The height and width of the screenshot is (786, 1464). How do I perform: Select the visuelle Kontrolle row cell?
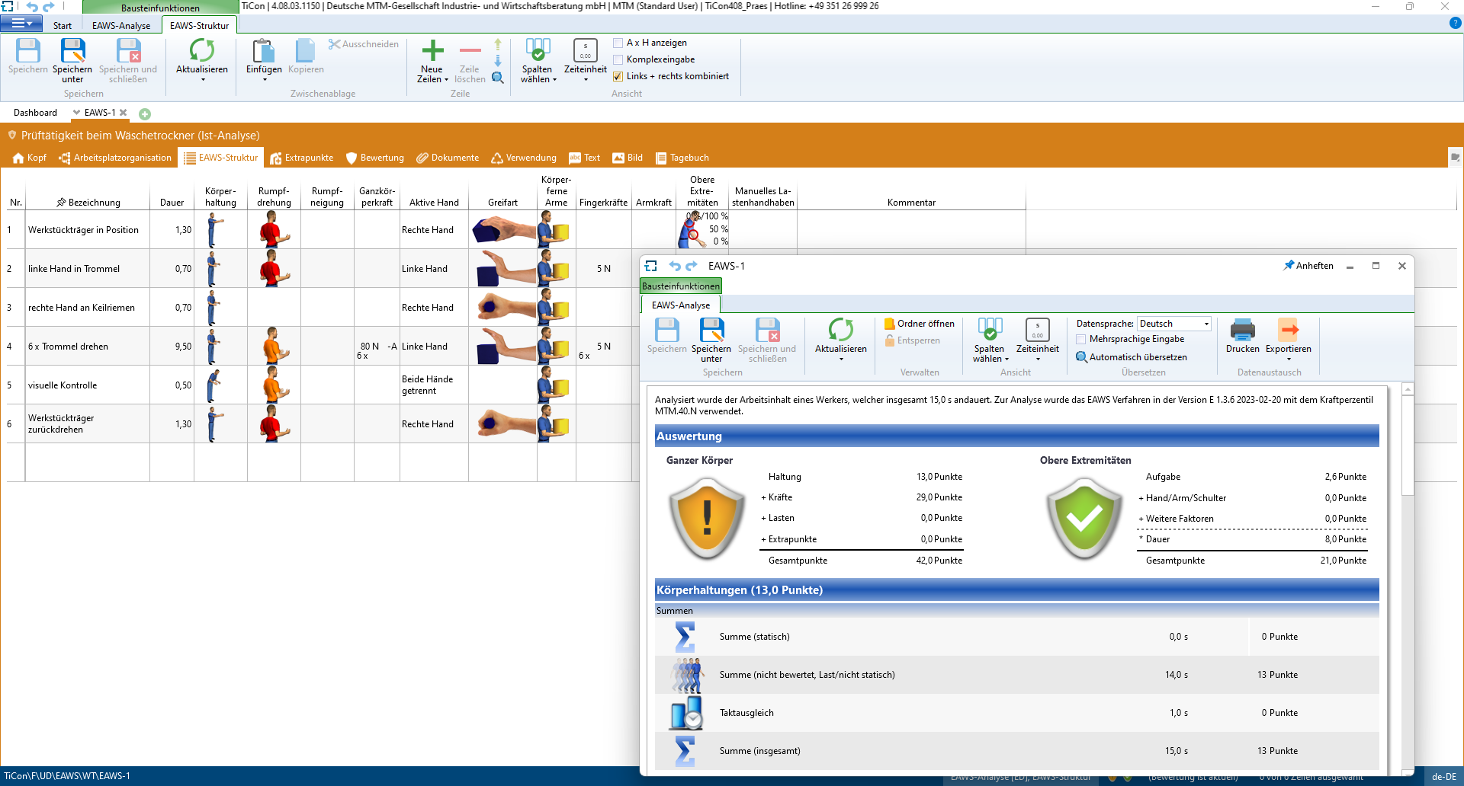point(63,385)
